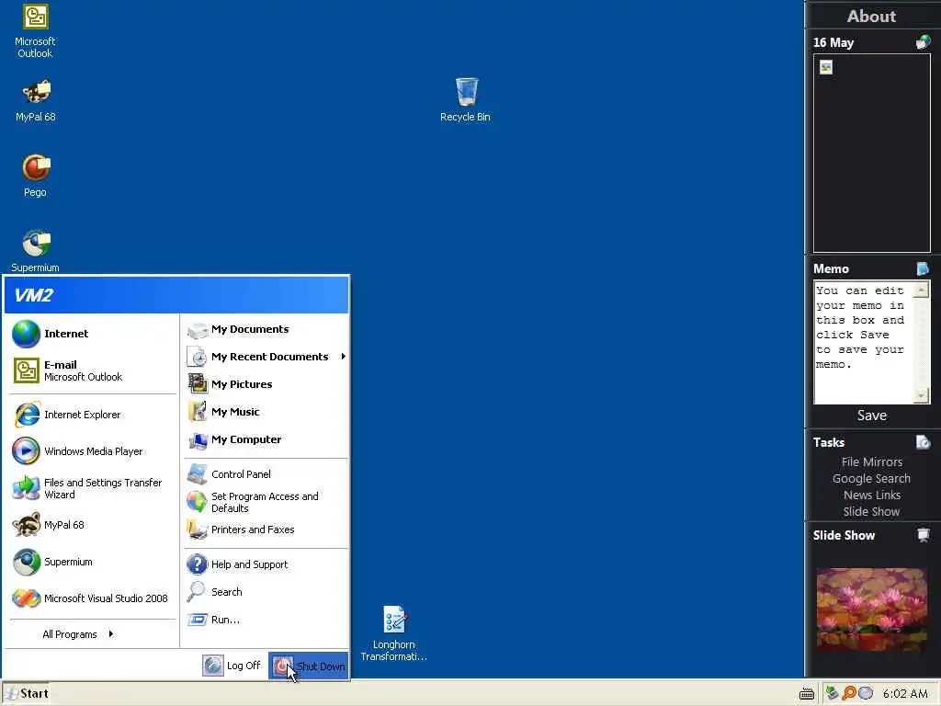Open Microsoft Visual Studio 2008
Screen dimensions: 941x706
pos(91,598)
